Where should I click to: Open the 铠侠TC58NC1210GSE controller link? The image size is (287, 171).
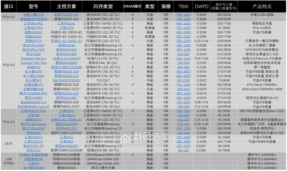pos(66,67)
